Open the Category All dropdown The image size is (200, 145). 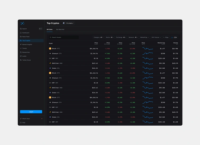click(x=98, y=37)
